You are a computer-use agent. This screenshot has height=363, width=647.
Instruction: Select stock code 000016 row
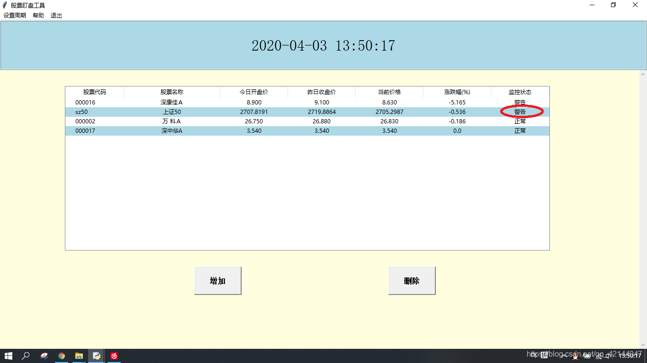coord(307,103)
